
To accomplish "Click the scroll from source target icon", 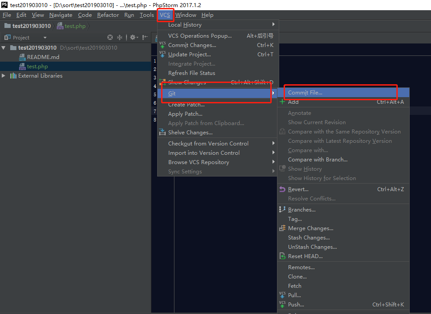I will point(110,37).
